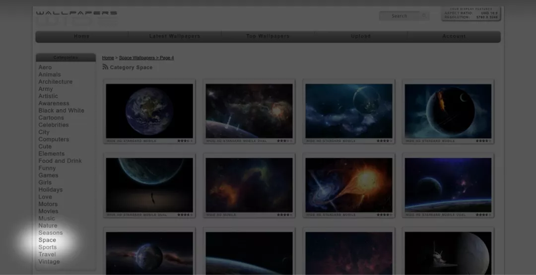
Task: Click the display resolution info box
Action: point(471,14)
